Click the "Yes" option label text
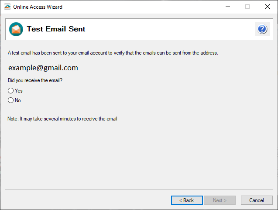This screenshot has width=278, height=210. point(19,91)
